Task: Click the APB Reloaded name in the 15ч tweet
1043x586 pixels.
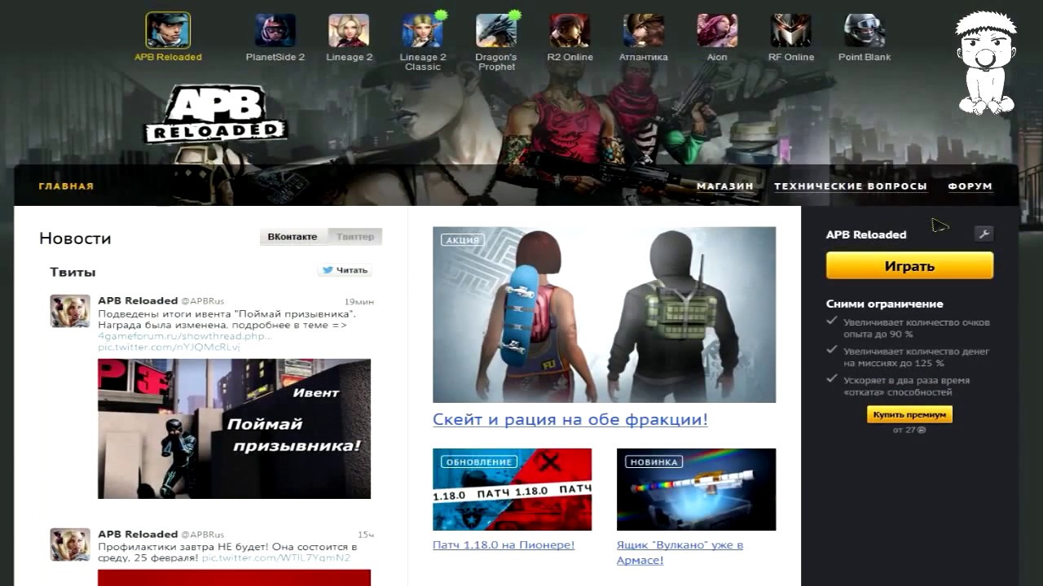Action: point(138,534)
